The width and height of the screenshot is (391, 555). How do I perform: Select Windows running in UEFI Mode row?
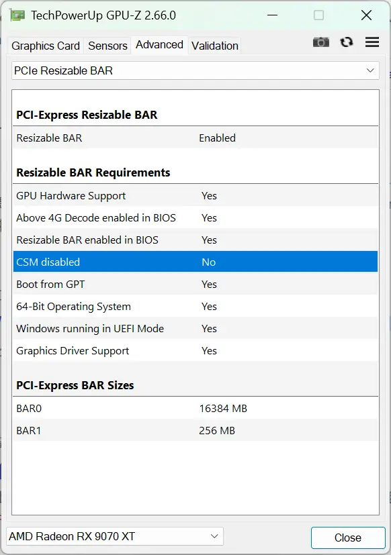tap(195, 328)
